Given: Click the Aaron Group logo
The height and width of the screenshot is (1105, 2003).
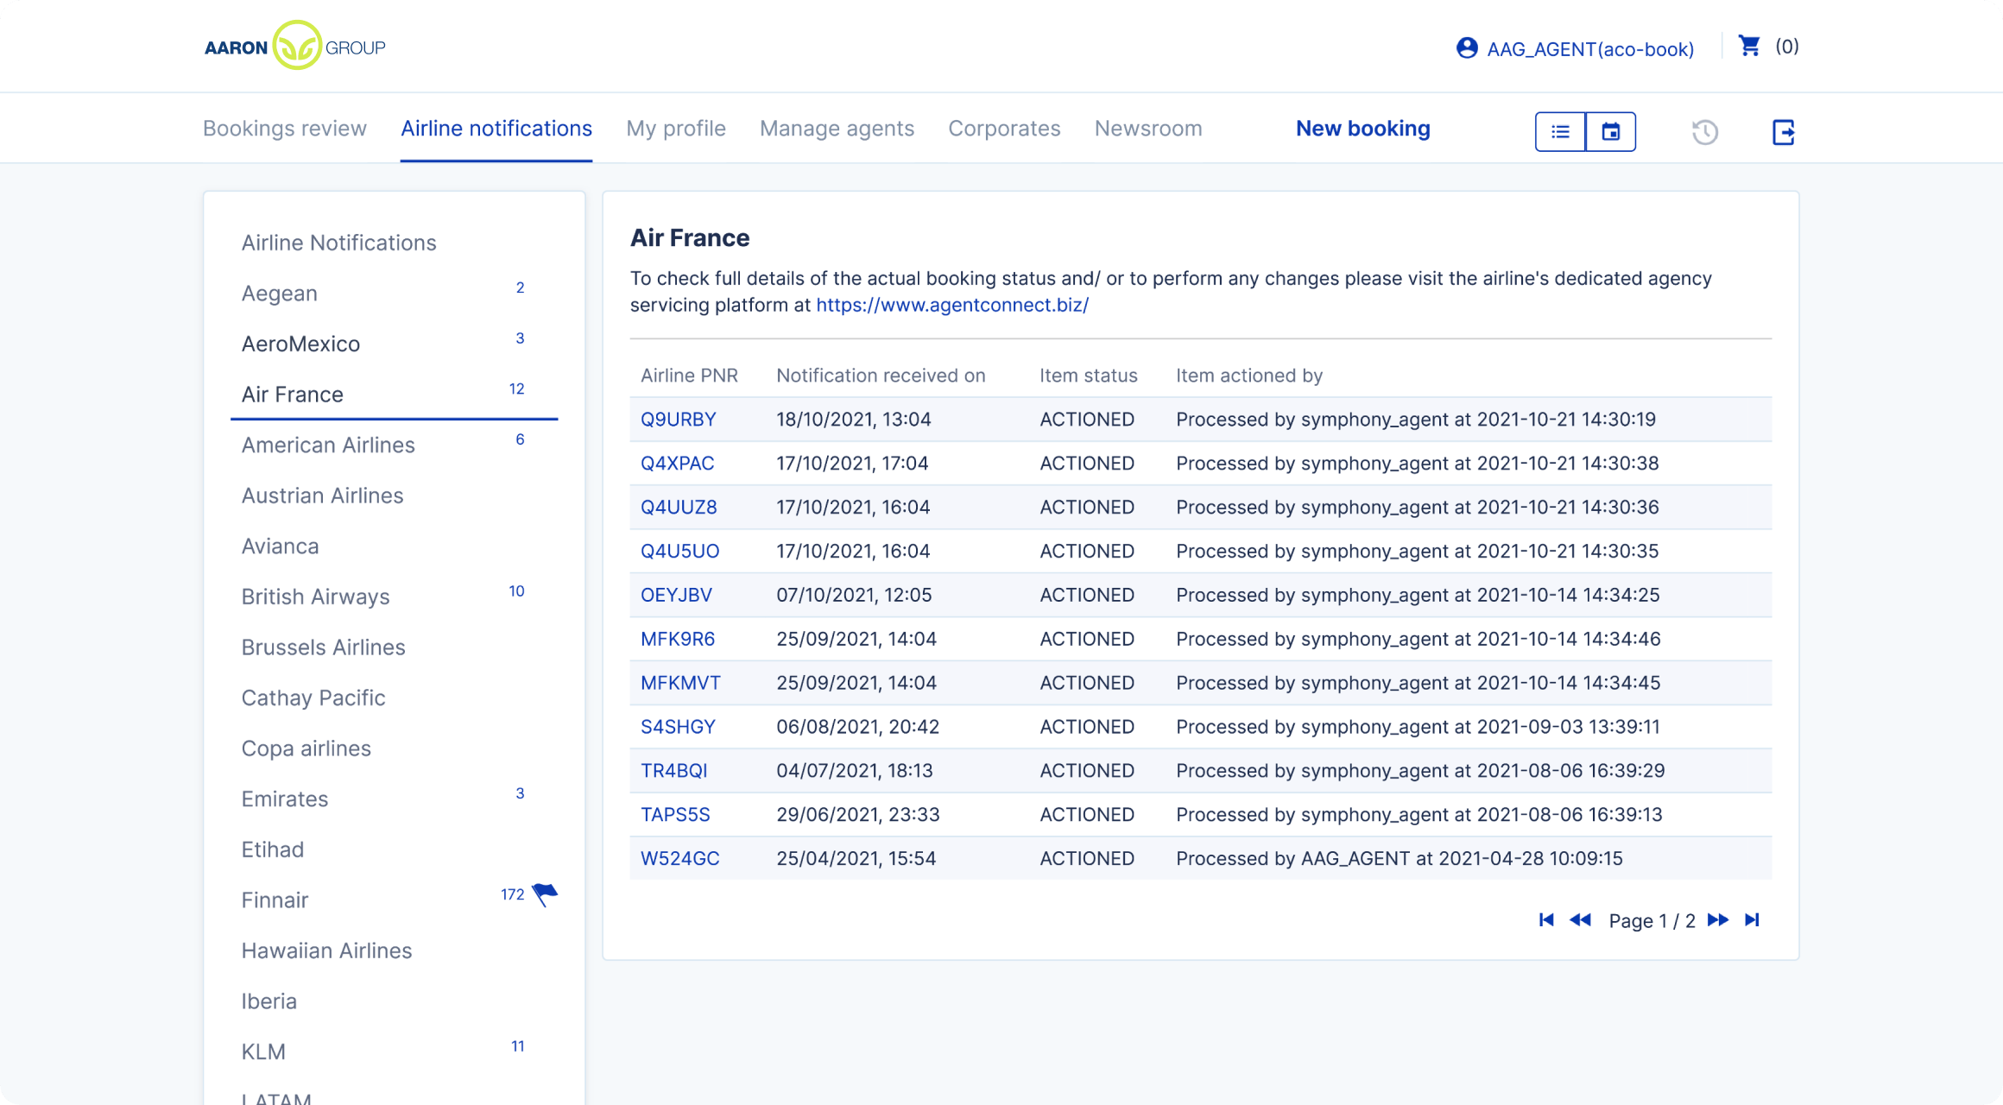Looking at the screenshot, I should click(x=294, y=46).
